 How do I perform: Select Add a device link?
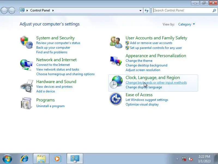tap(46, 91)
